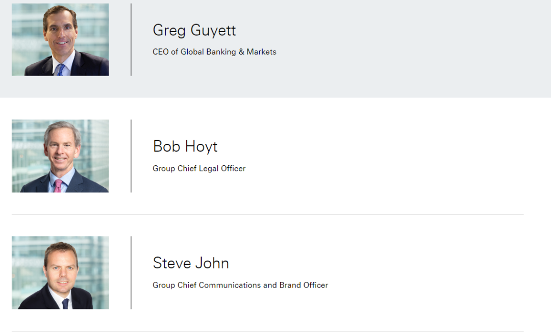This screenshot has width=551, height=333.
Task: Click the vertical divider beside Greg Guyett's photo
Action: pyautogui.click(x=131, y=40)
